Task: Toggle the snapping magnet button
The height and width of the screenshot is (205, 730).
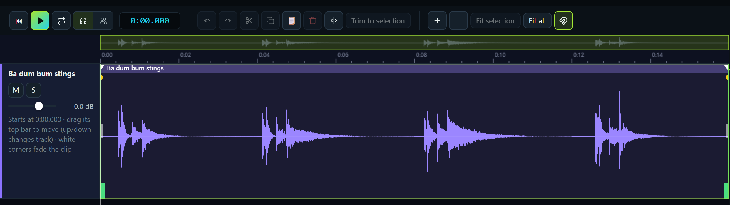Action: (564, 20)
